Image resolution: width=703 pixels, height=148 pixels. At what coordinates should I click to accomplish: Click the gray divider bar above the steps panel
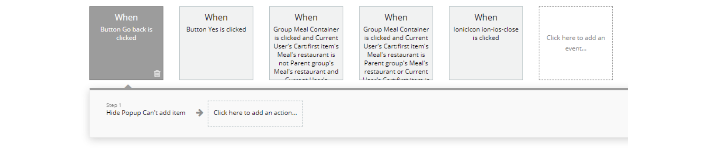click(358, 89)
